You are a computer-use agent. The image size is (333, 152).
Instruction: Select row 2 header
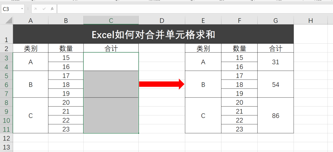click(x=7, y=48)
